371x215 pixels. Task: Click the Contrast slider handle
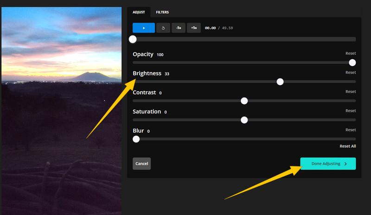(244, 101)
